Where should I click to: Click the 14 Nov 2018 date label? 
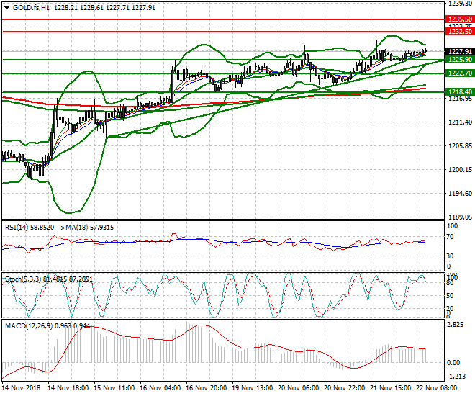click(21, 388)
